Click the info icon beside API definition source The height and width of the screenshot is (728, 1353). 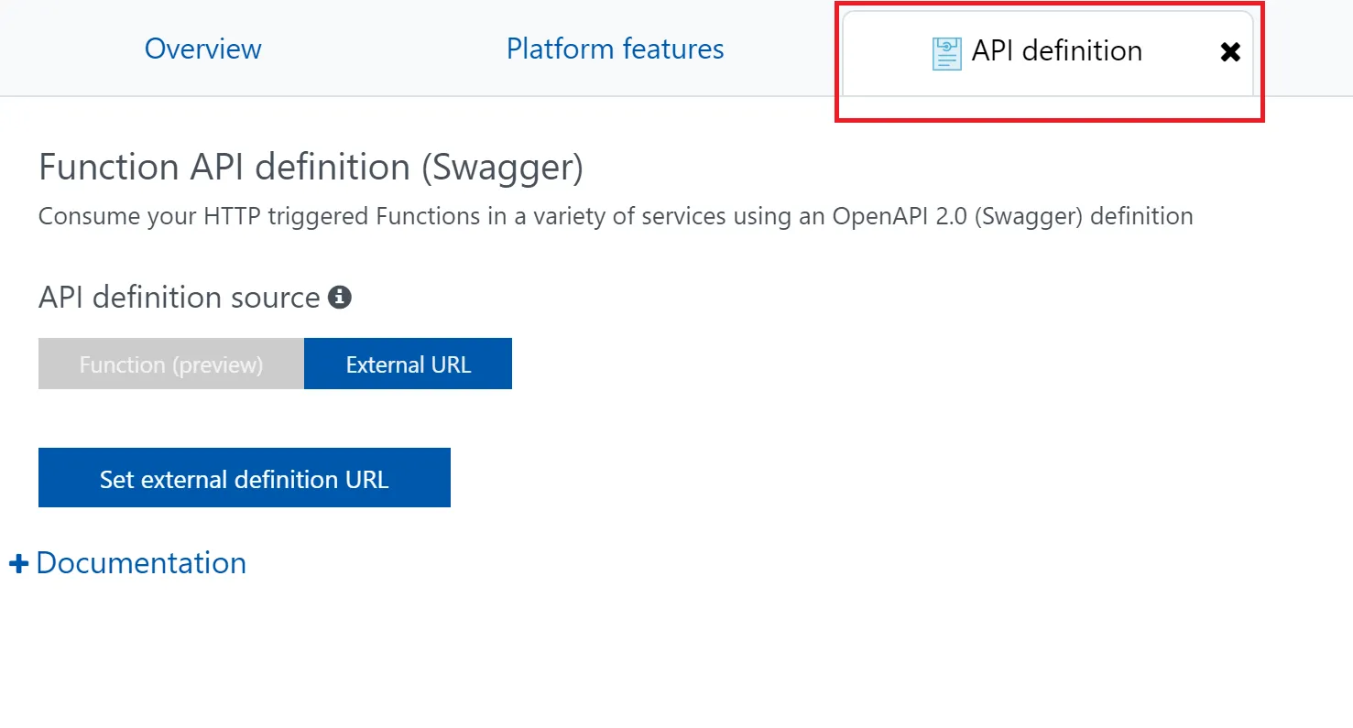point(340,297)
